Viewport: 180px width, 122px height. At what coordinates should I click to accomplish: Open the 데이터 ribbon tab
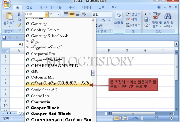(x=87, y=7)
